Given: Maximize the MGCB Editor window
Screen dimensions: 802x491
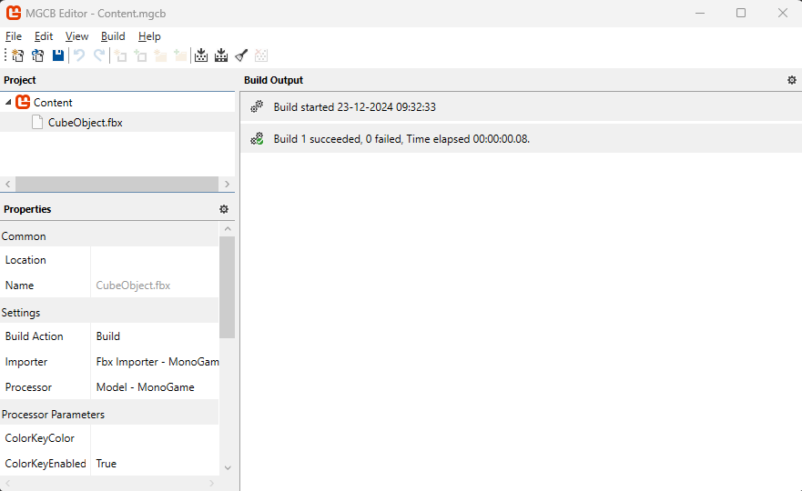Looking at the screenshot, I should [x=741, y=14].
